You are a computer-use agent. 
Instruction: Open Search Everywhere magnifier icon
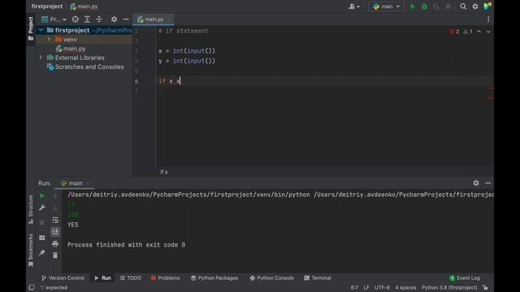click(463, 6)
